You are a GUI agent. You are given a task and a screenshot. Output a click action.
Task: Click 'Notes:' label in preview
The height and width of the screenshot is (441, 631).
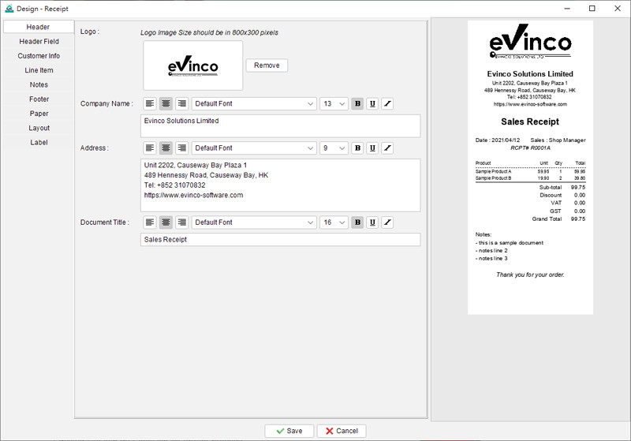click(x=484, y=234)
